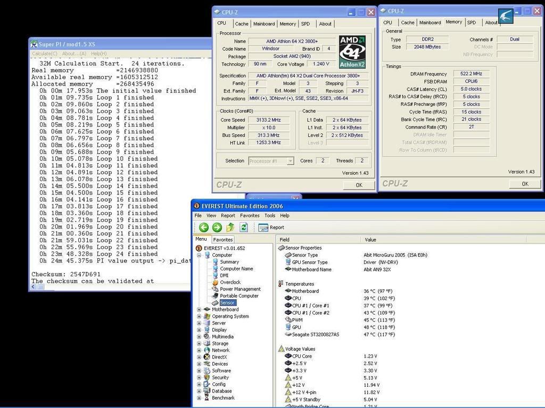
Task: Click the Value column header in EVEREST
Action: 443,240
